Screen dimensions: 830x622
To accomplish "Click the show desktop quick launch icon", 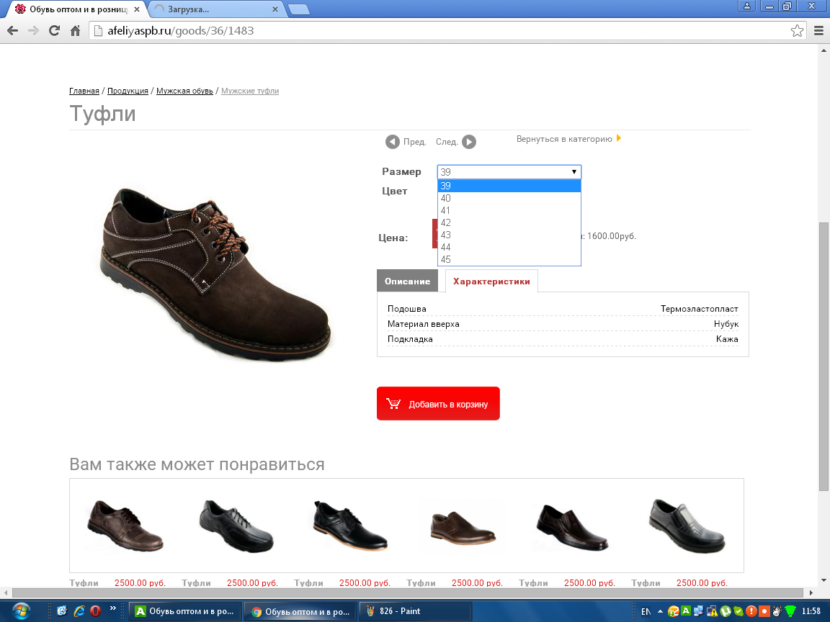I will 62,611.
